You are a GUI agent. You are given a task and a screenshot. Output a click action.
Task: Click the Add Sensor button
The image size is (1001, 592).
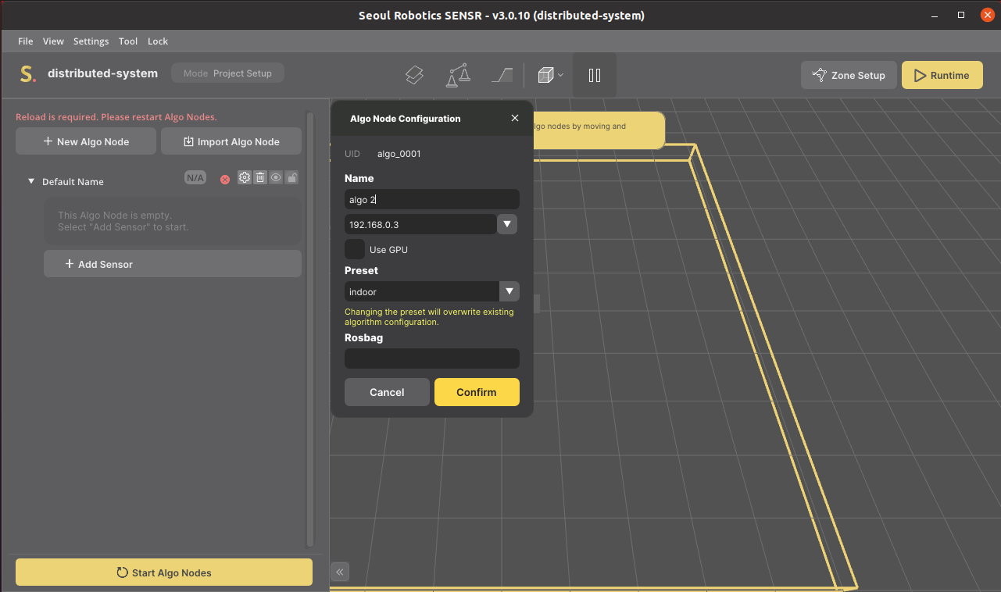173,264
